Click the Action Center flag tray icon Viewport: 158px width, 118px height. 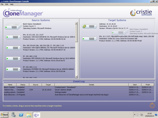click(x=138, y=115)
